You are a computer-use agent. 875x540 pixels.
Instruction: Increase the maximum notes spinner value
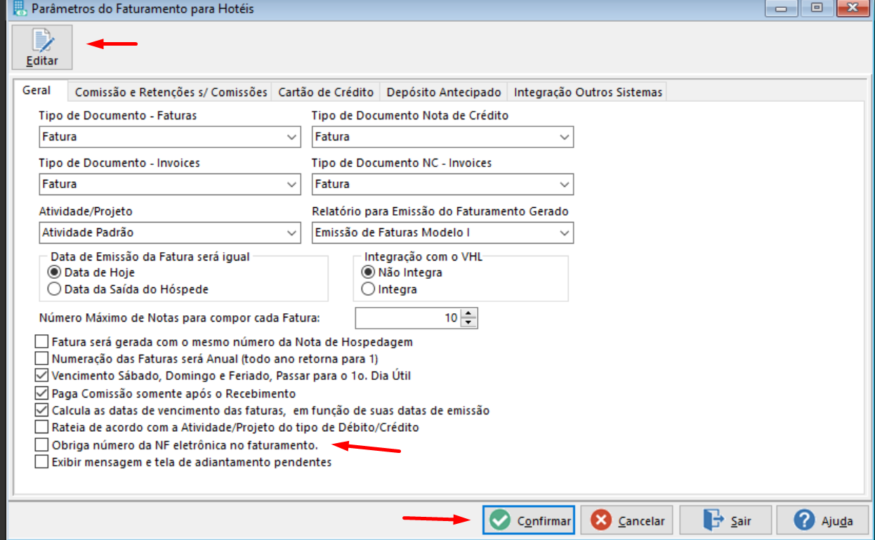pyautogui.click(x=470, y=313)
